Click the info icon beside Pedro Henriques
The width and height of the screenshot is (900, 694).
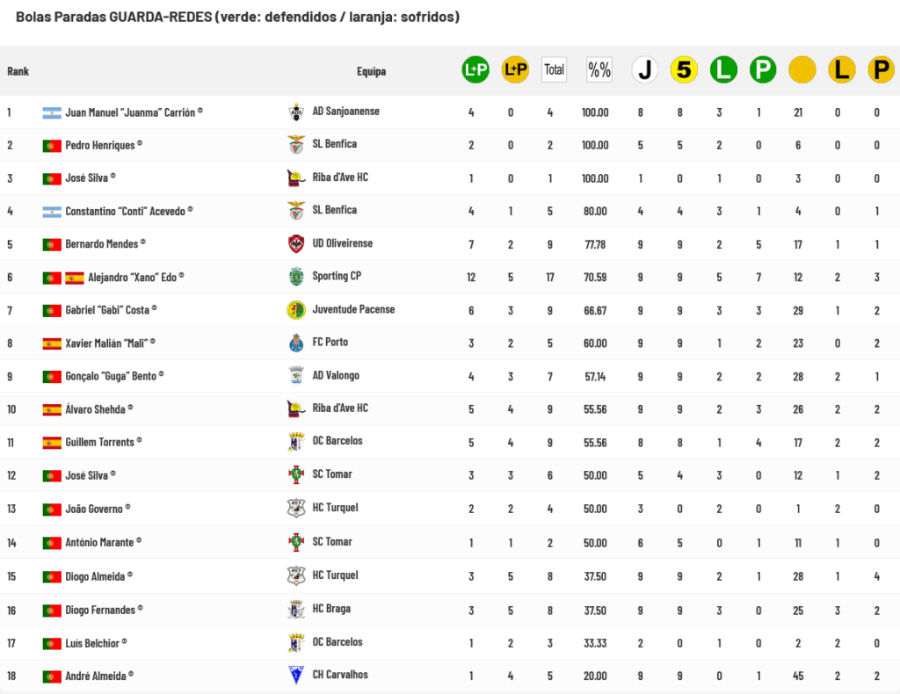click(140, 143)
